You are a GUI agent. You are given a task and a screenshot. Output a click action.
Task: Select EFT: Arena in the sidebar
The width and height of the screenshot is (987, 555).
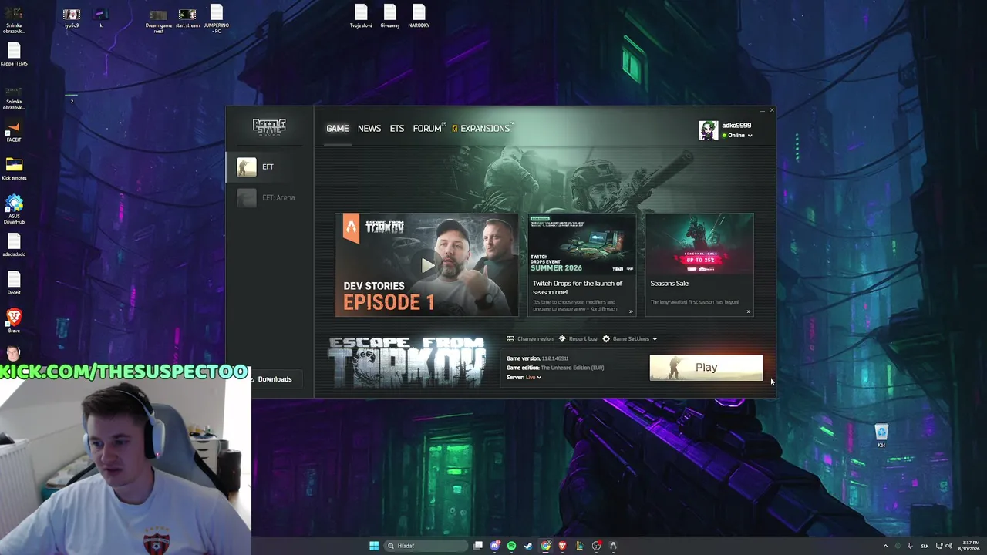click(269, 197)
